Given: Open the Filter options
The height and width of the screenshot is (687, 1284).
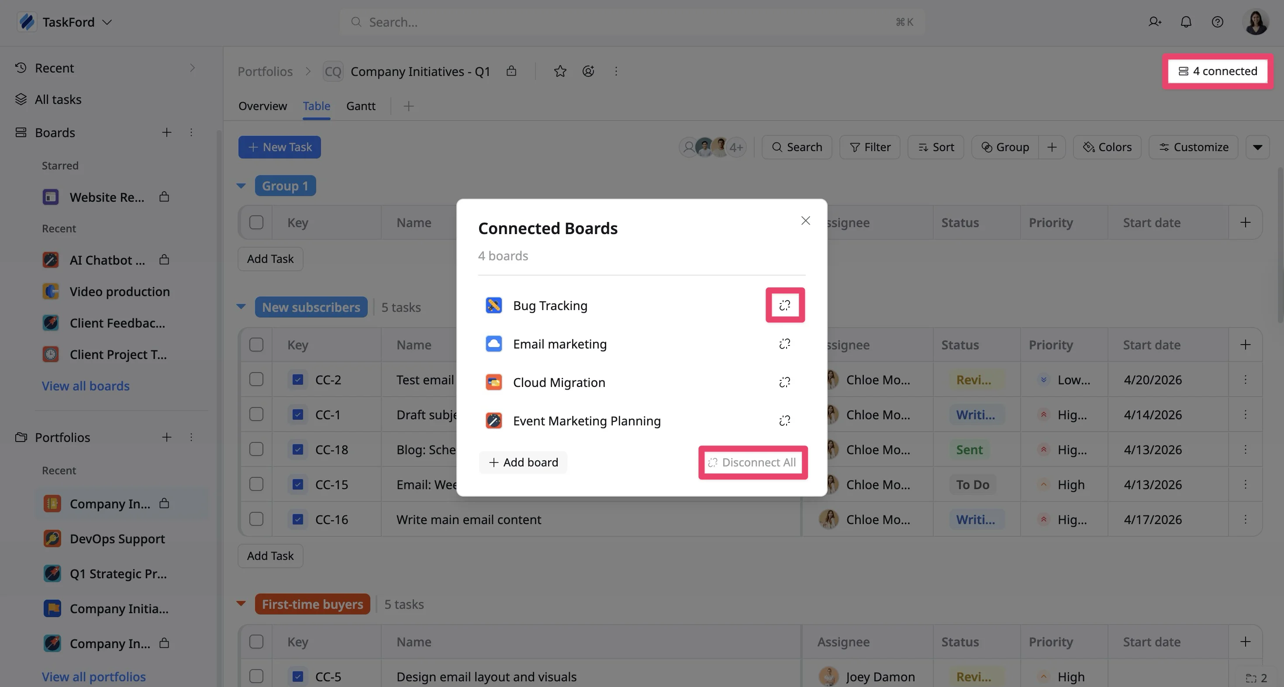Looking at the screenshot, I should [870, 147].
